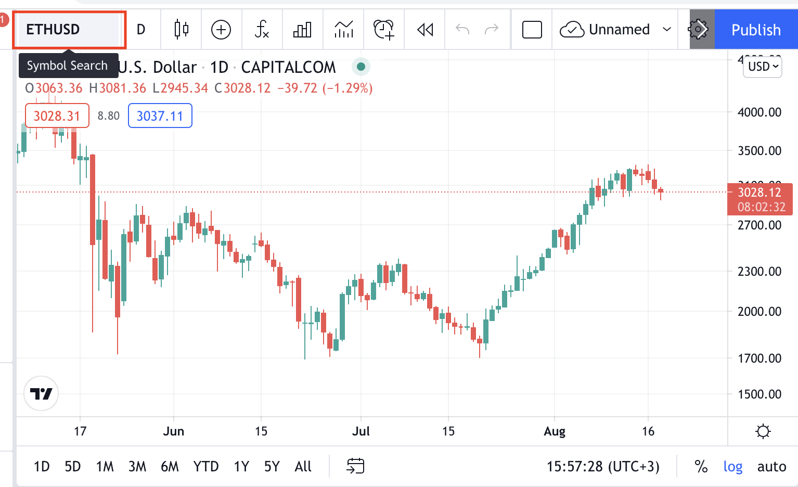Image resolution: width=798 pixels, height=487 pixels.
Task: Start Bar Replay mode
Action: pyautogui.click(x=424, y=30)
